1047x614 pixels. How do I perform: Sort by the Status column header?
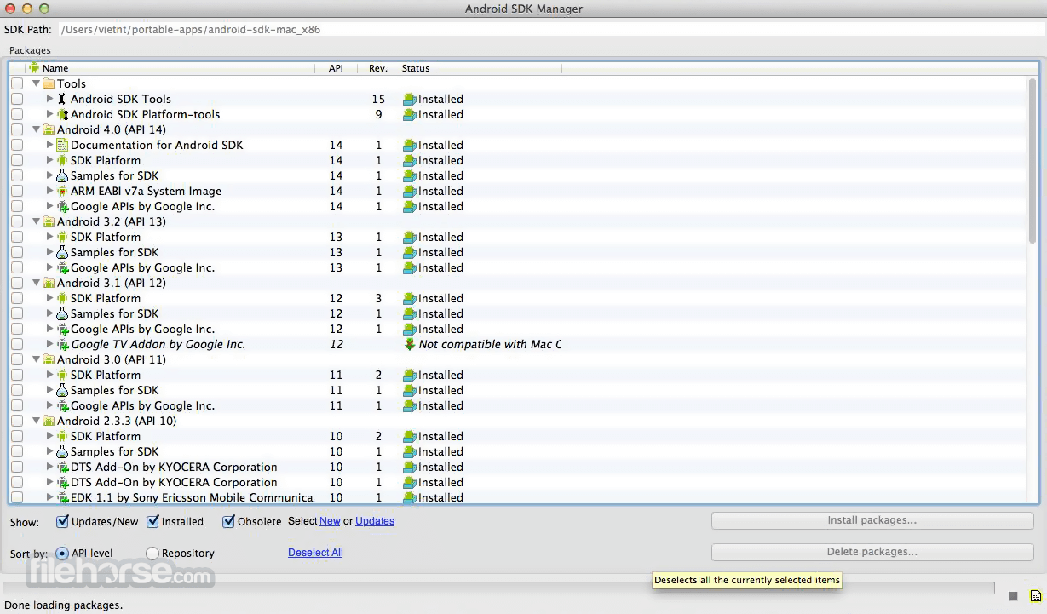[480, 68]
